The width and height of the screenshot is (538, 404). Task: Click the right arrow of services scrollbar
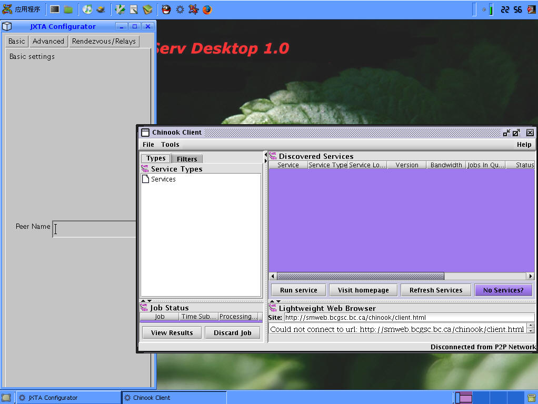tap(531, 276)
